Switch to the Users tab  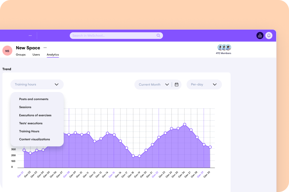tap(36, 55)
